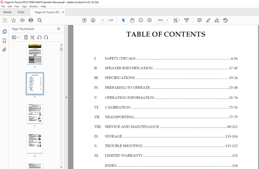Open the Edit menu
Image resolution: width=259 pixels, height=169 pixels.
pyautogui.click(x=10, y=6)
